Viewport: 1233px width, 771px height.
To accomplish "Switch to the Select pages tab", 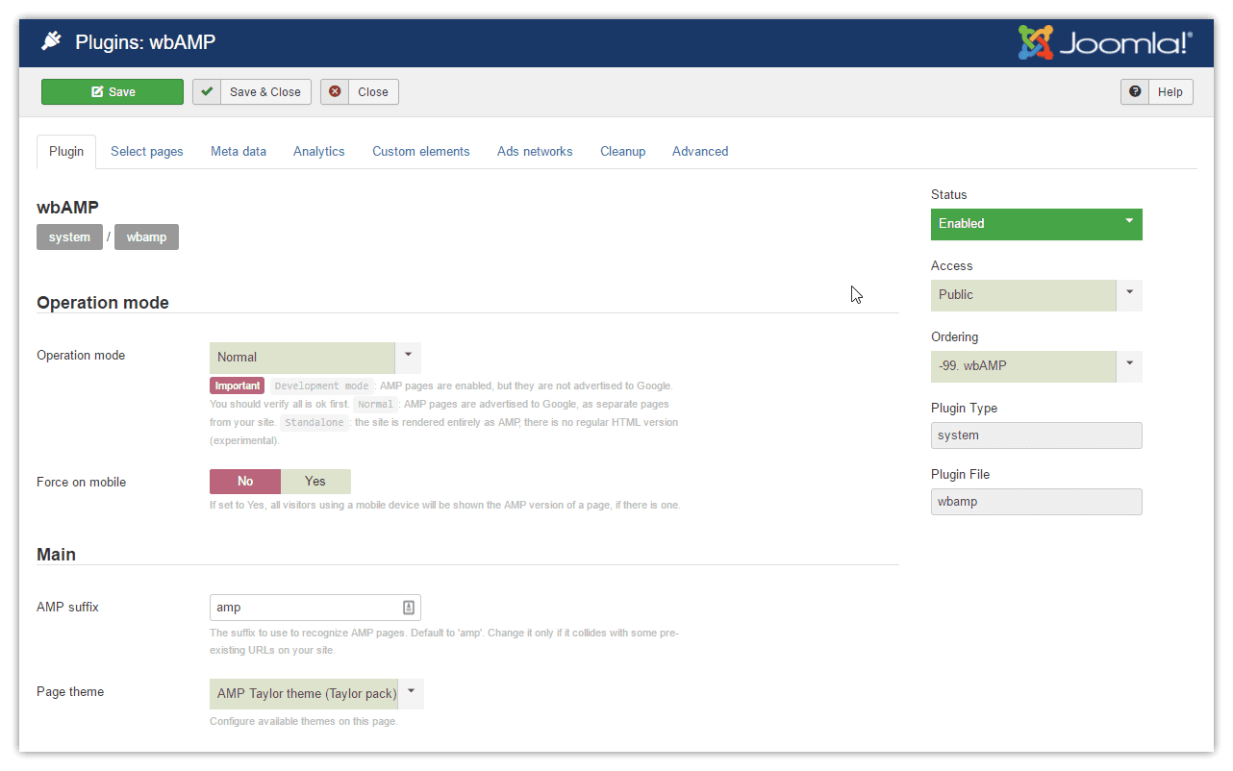I will coord(147,152).
